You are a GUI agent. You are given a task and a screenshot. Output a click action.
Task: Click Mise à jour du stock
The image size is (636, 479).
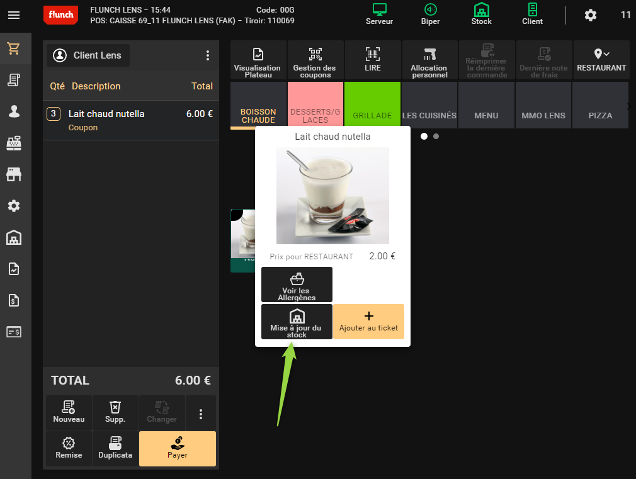297,322
